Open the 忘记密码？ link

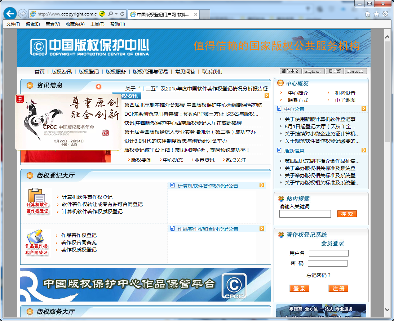(x=319, y=276)
